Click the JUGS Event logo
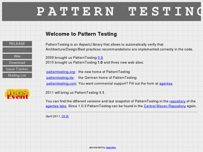This screenshot has width=203, height=152. (x=17, y=94)
